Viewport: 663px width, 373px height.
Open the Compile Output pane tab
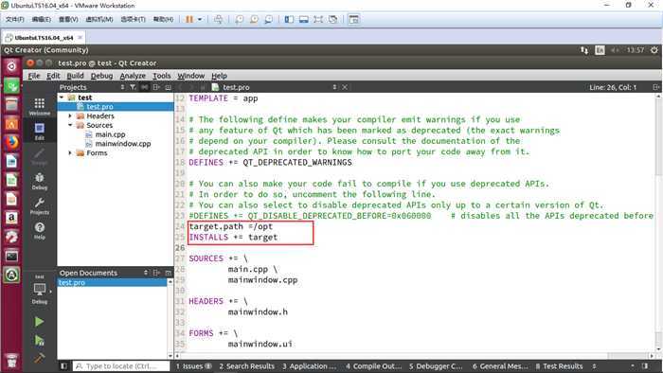pos(373,366)
